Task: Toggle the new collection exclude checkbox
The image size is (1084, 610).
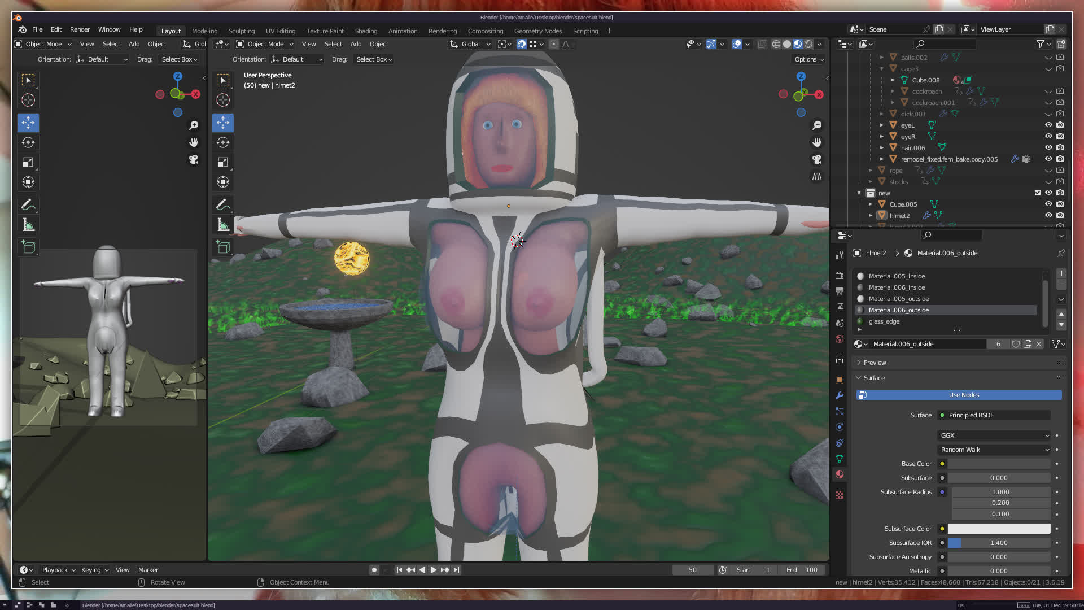Action: (x=1037, y=193)
